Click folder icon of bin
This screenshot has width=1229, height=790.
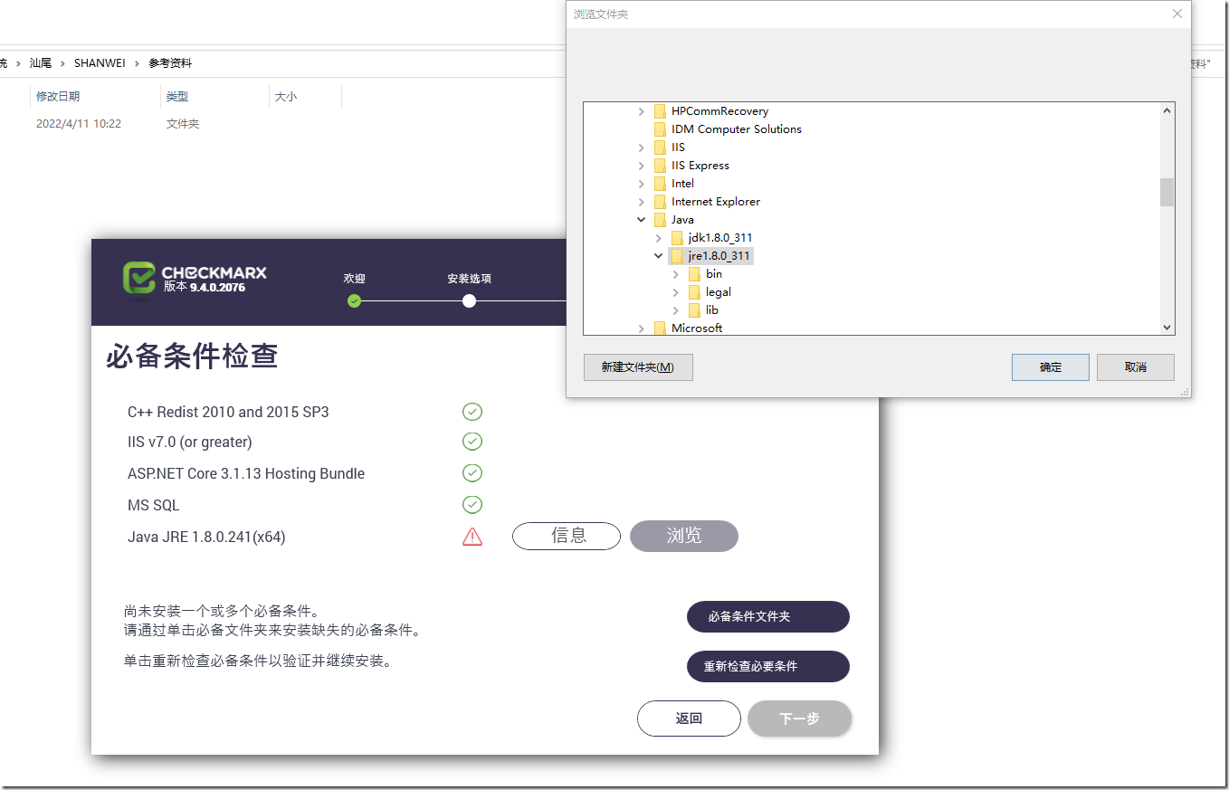click(694, 274)
